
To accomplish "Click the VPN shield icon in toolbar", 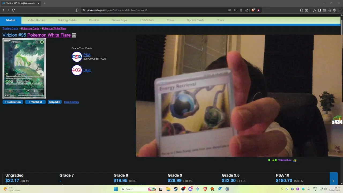I will pyautogui.click(x=335, y=10).
